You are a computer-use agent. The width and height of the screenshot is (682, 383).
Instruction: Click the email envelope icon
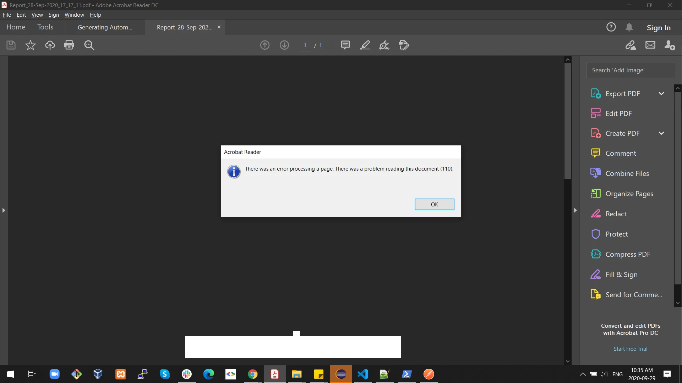(650, 45)
